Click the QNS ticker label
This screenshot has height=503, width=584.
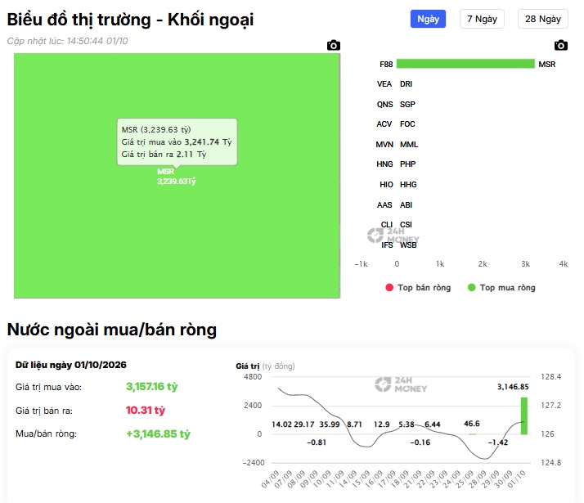pos(384,104)
